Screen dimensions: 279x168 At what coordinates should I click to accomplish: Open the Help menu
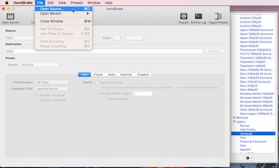click(x=108, y=3)
